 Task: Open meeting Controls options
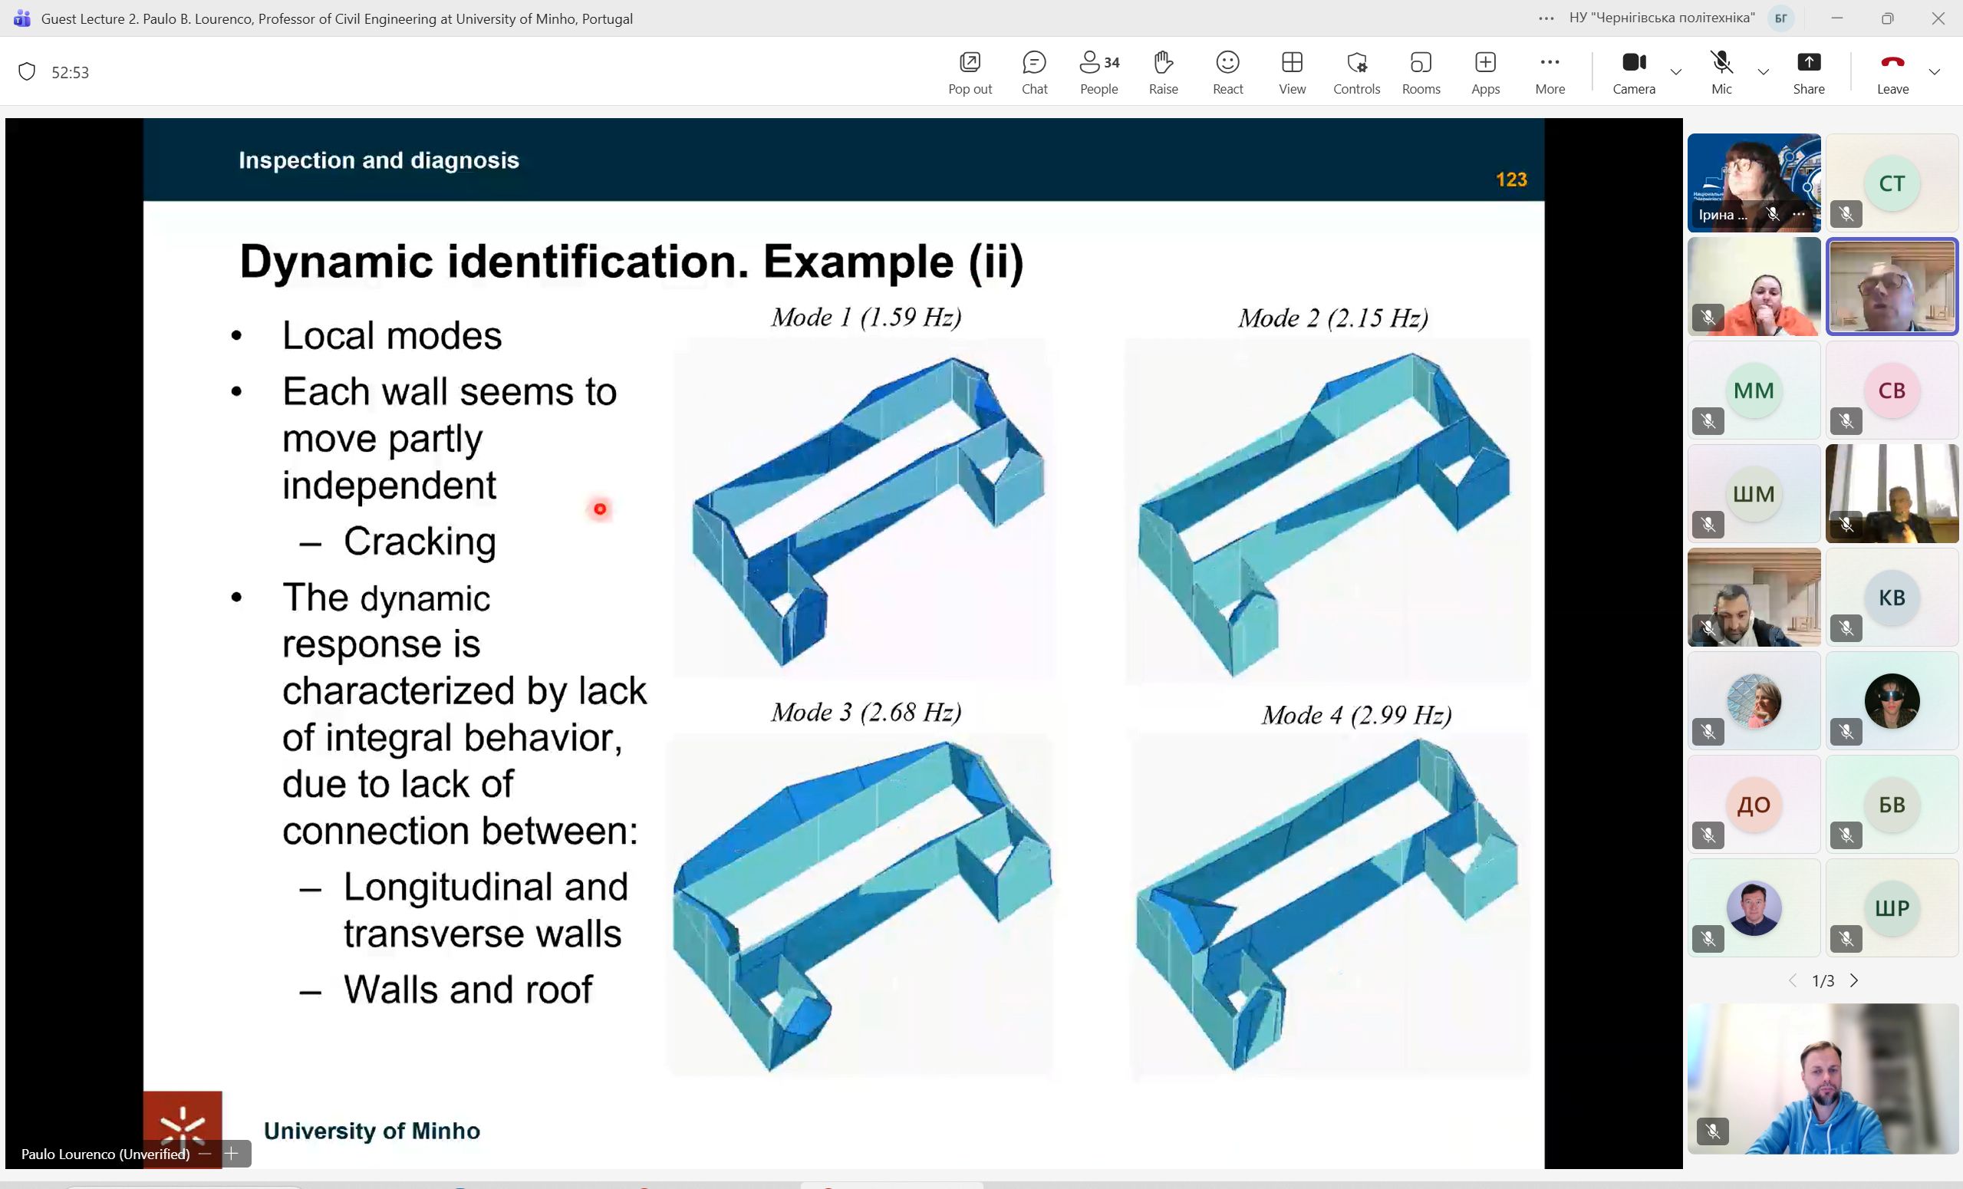[x=1357, y=71]
